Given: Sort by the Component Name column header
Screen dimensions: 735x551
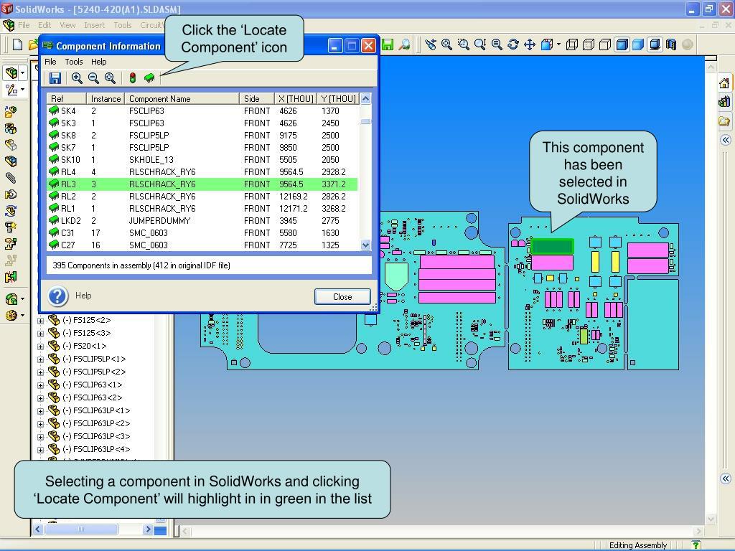Looking at the screenshot, I should [182, 98].
